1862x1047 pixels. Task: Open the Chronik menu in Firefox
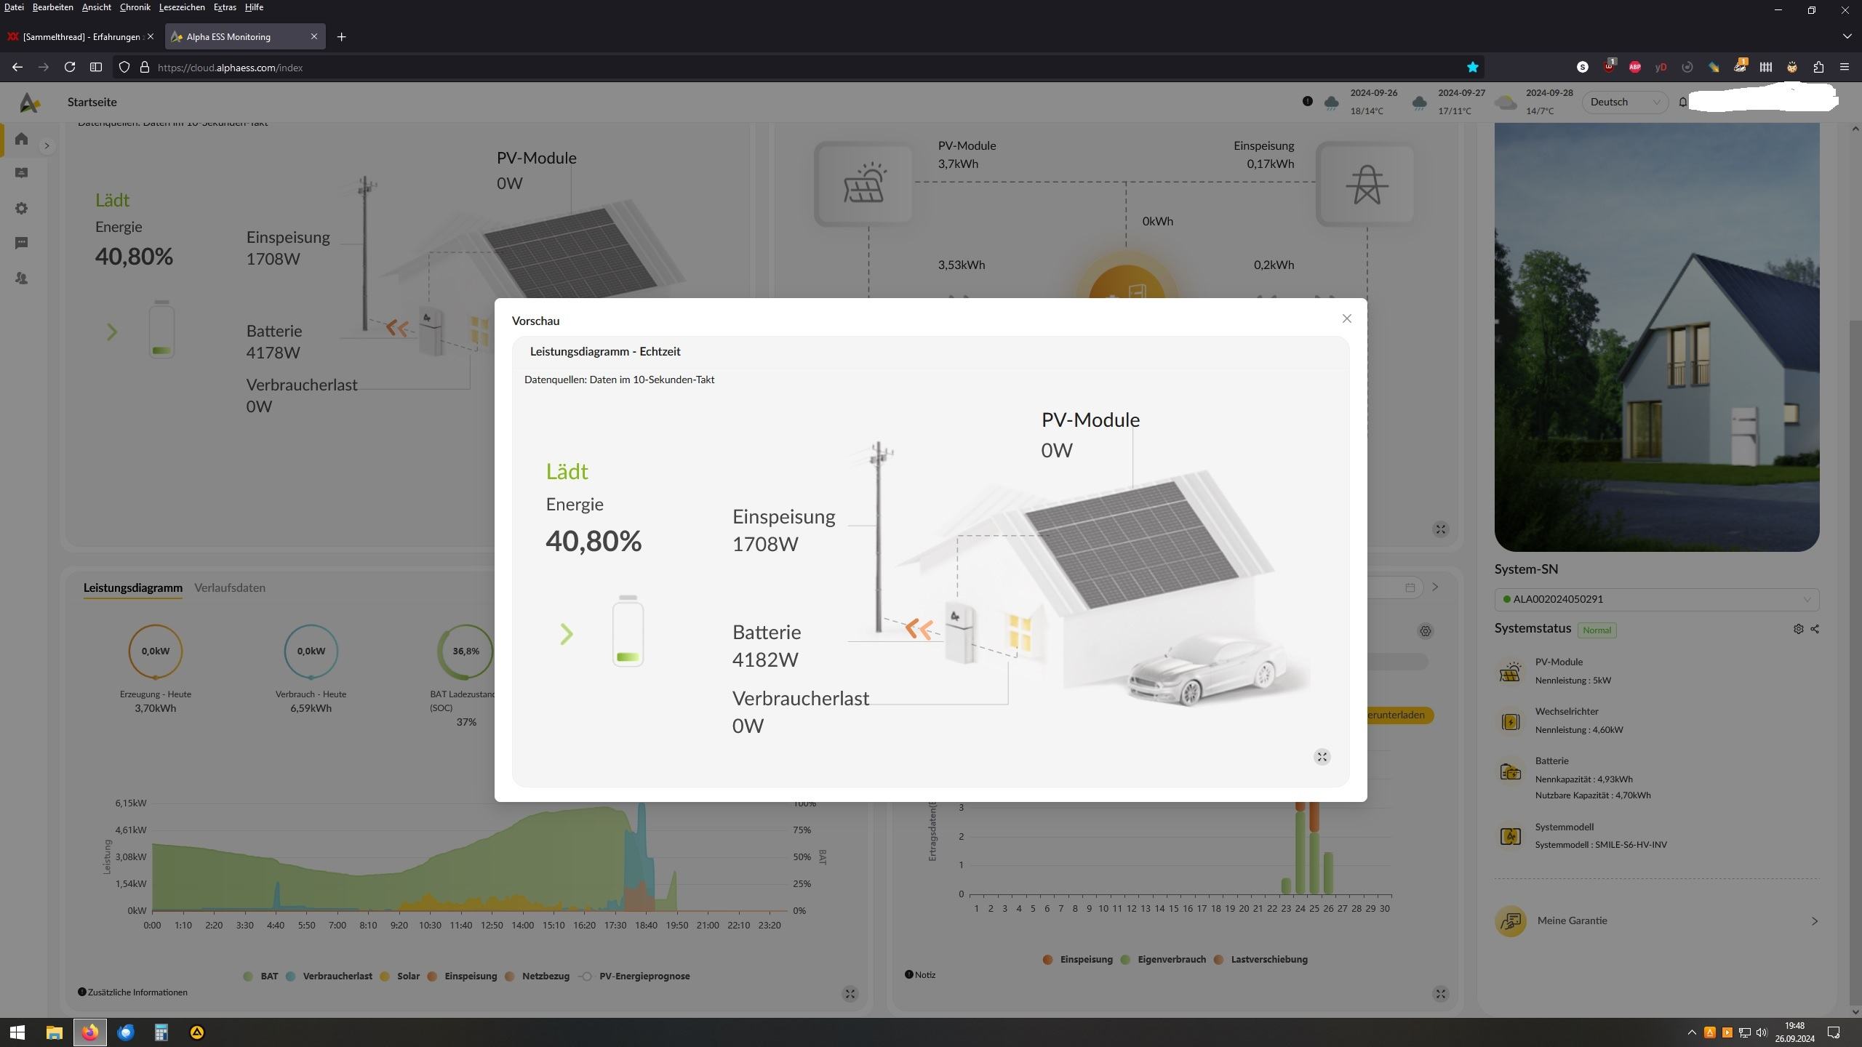pos(135,7)
